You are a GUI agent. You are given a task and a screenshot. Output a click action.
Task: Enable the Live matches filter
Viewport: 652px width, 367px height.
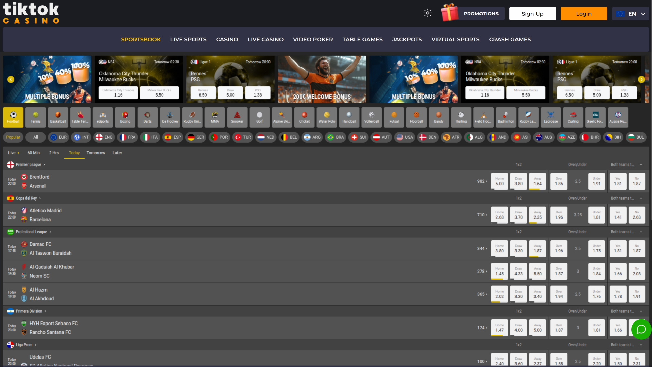(x=12, y=153)
